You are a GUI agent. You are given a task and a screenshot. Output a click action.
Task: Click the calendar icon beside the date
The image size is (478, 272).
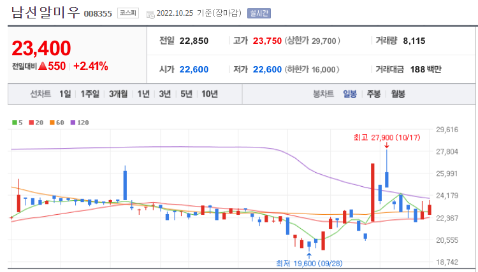pyautogui.click(x=150, y=14)
